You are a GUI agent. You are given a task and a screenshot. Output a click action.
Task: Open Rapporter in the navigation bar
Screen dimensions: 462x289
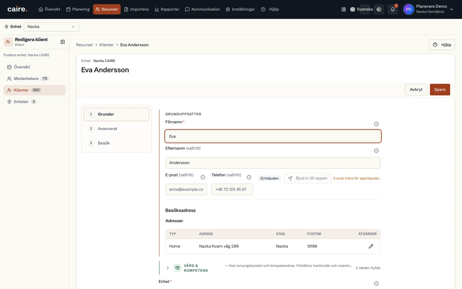pyautogui.click(x=167, y=9)
